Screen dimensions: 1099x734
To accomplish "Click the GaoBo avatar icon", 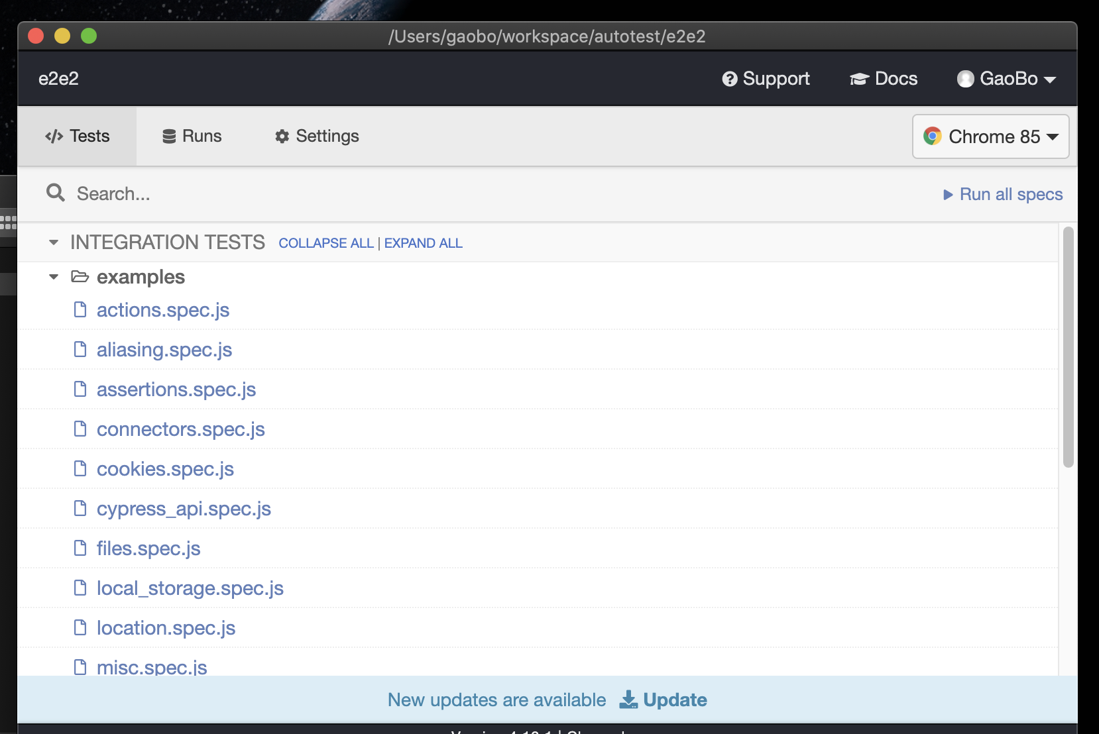I will (966, 79).
